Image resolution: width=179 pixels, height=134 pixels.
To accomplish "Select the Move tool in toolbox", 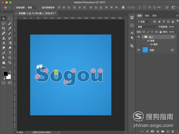I will coord(4,19).
